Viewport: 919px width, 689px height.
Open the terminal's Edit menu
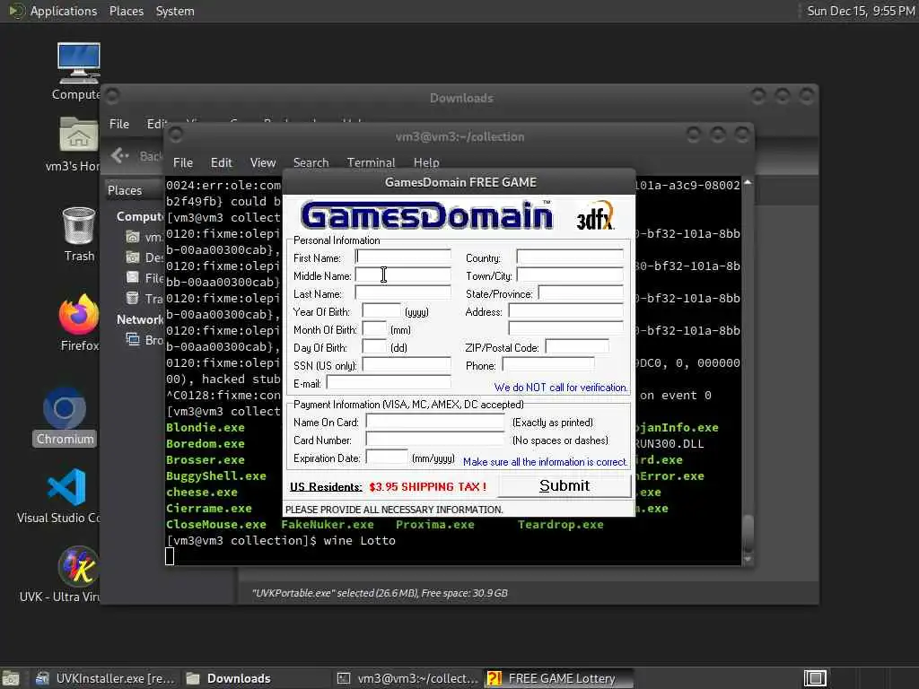click(221, 162)
